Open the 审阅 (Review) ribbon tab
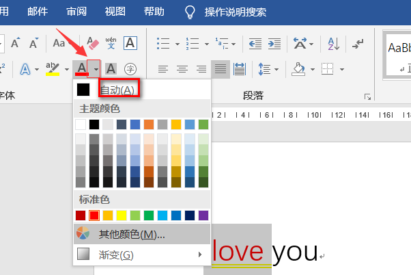 [x=76, y=12]
